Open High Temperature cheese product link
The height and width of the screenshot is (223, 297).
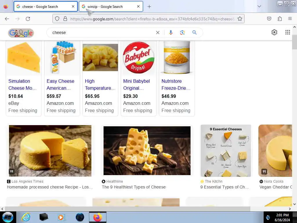(x=100, y=84)
